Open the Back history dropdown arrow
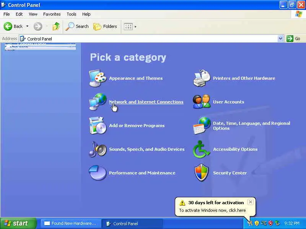The width and height of the screenshot is (306, 229). pos(27,26)
